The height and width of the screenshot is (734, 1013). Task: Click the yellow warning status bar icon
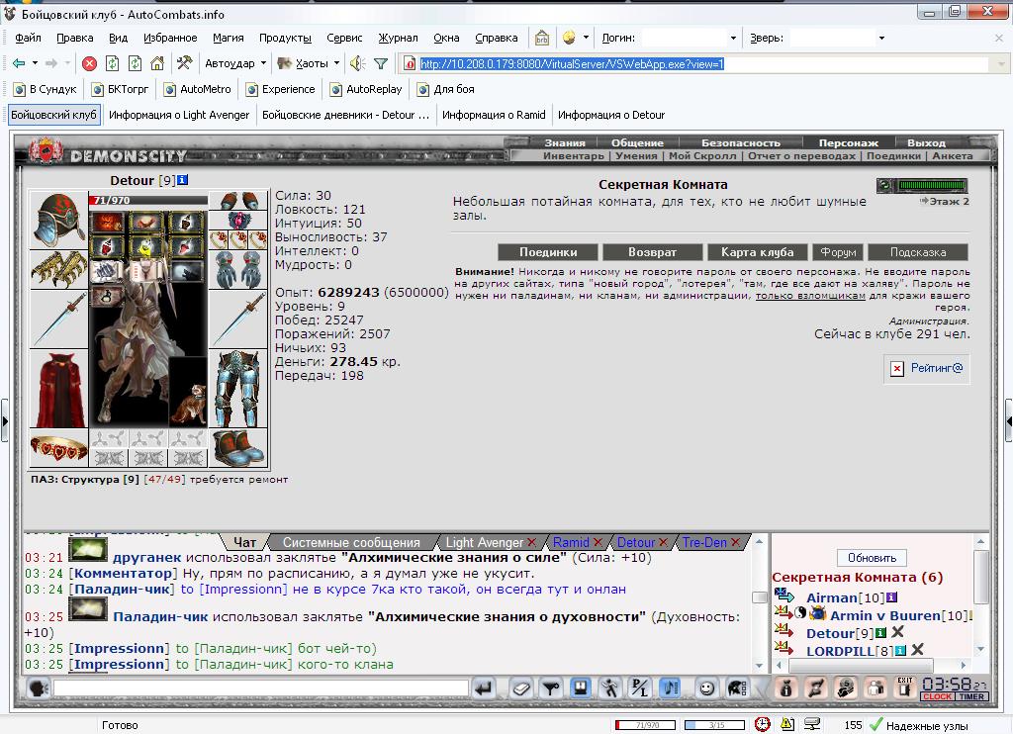(x=787, y=724)
